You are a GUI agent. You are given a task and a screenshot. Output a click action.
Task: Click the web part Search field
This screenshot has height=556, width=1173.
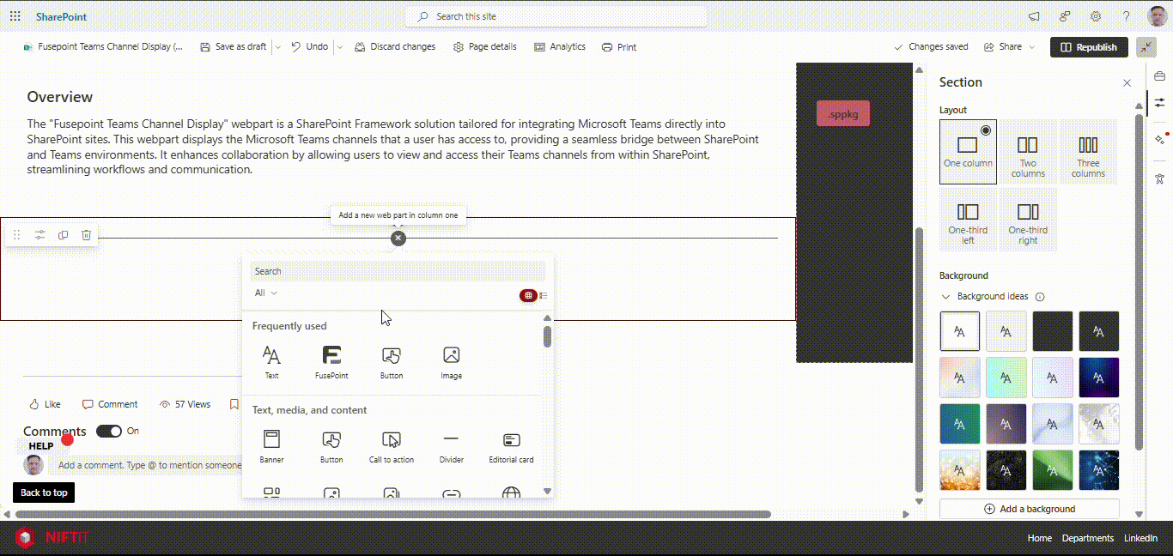(x=397, y=271)
